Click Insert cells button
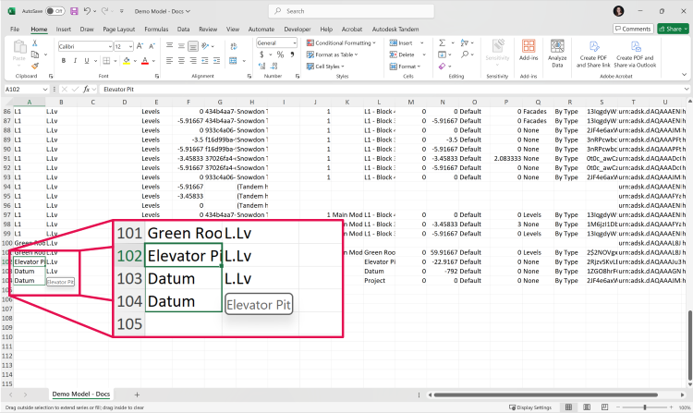Image resolution: width=693 pixels, height=413 pixels. (401, 43)
